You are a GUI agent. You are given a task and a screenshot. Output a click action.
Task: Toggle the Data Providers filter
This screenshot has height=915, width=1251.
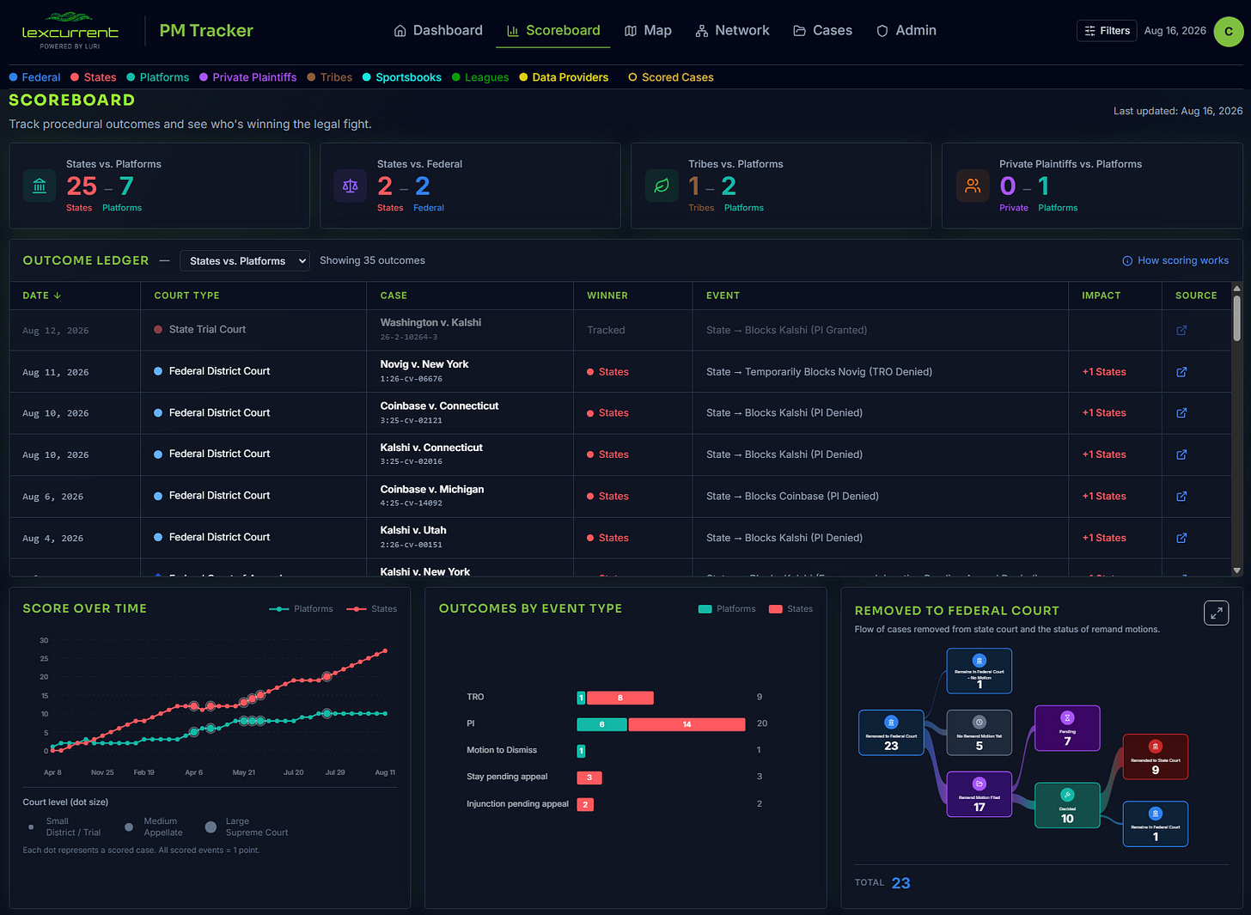[x=564, y=77]
